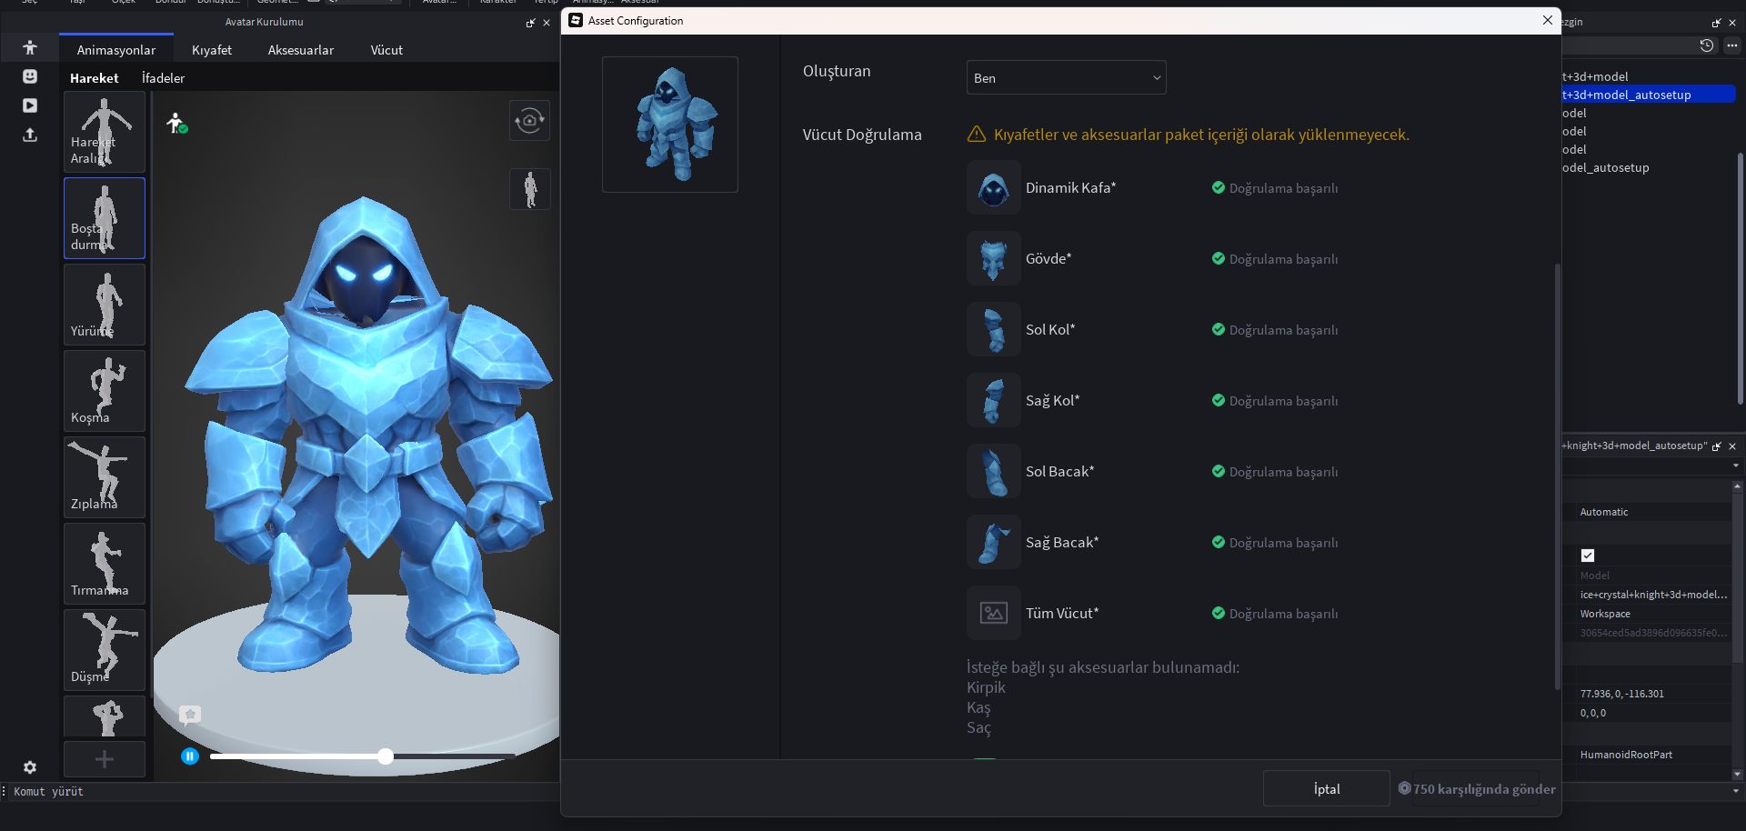This screenshot has width=1746, height=831.
Task: Click the Workspace value in Properties
Action: pos(1605,614)
